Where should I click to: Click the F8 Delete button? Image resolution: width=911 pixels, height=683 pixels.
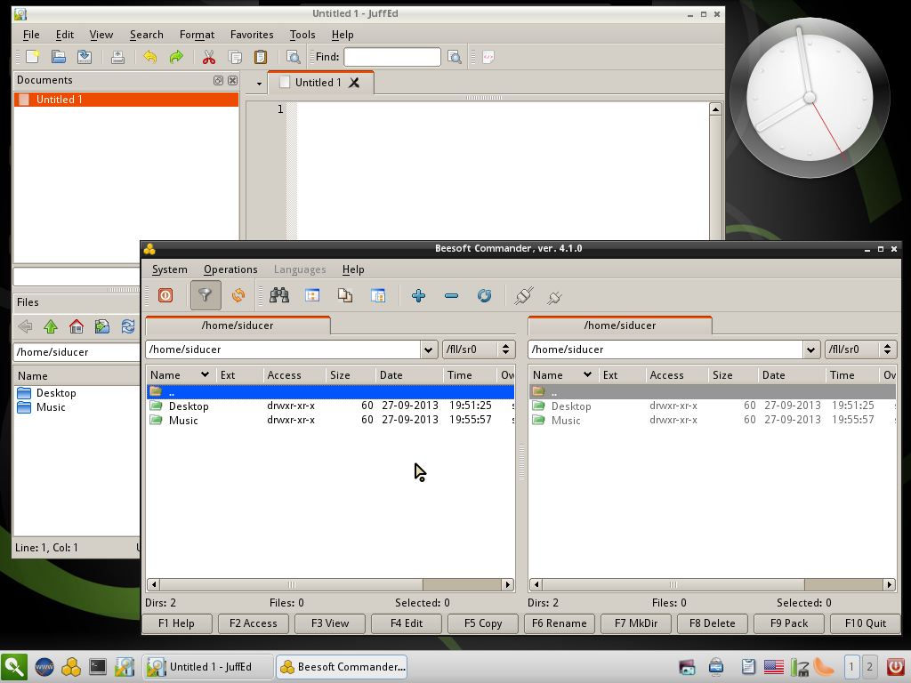[x=713, y=623]
